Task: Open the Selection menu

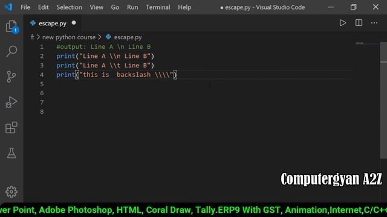Action: 69,7
